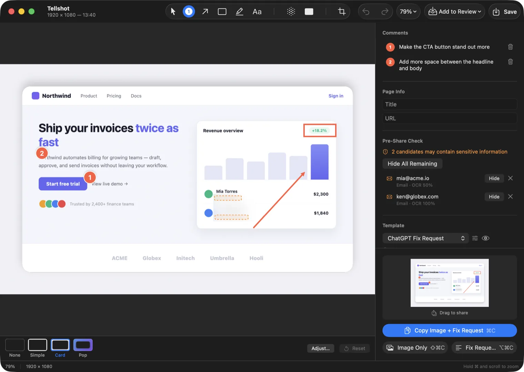Open the ChatGPT Fix Request template dropdown

425,238
